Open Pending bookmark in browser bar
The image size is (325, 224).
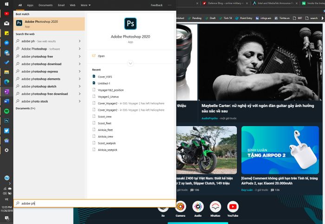195,18
